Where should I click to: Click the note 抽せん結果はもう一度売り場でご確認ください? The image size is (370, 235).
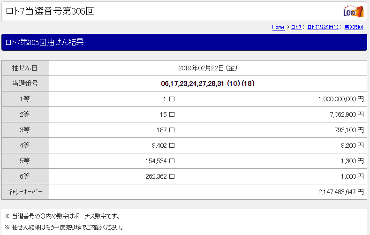(64, 227)
